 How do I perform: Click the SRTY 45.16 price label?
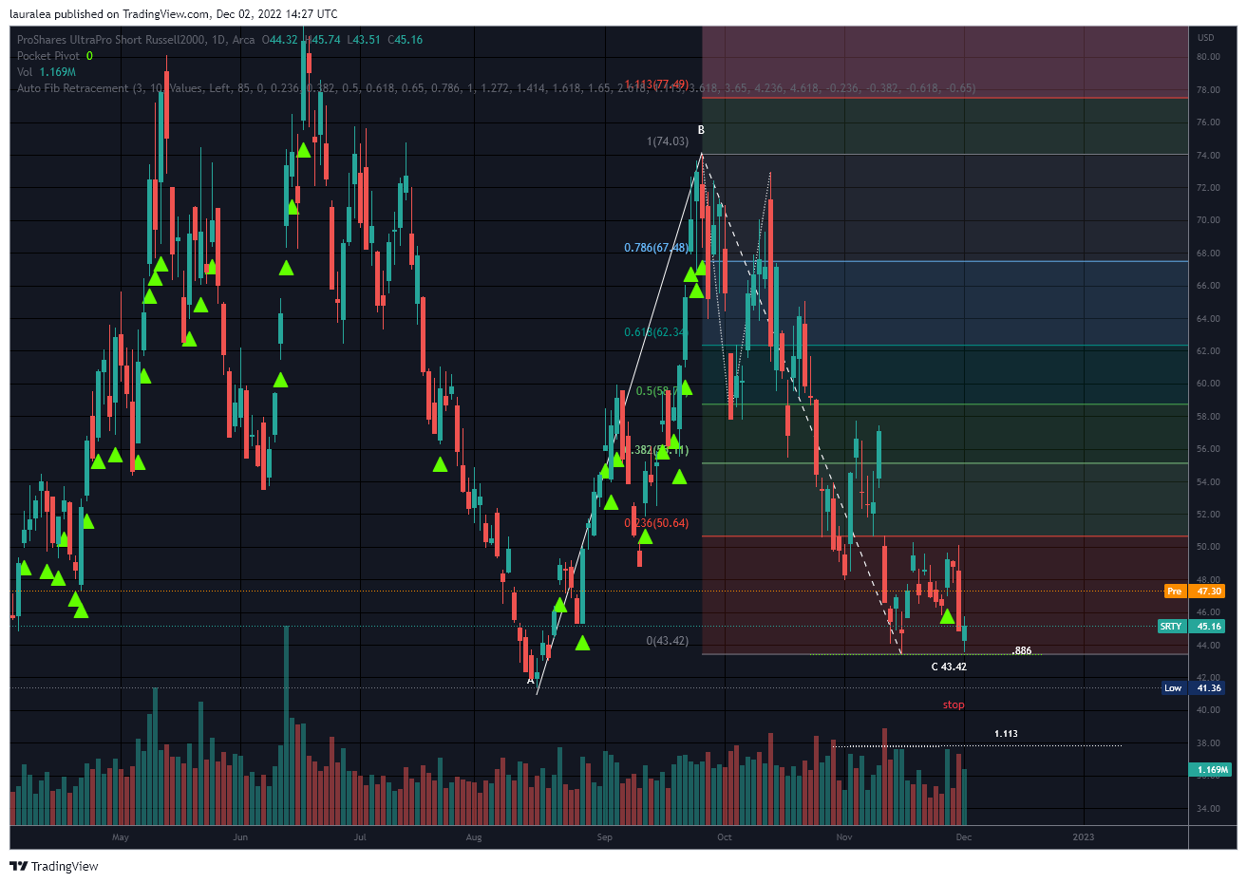coord(1191,627)
